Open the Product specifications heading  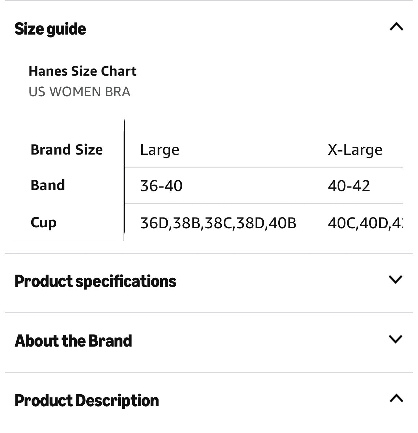95,281
